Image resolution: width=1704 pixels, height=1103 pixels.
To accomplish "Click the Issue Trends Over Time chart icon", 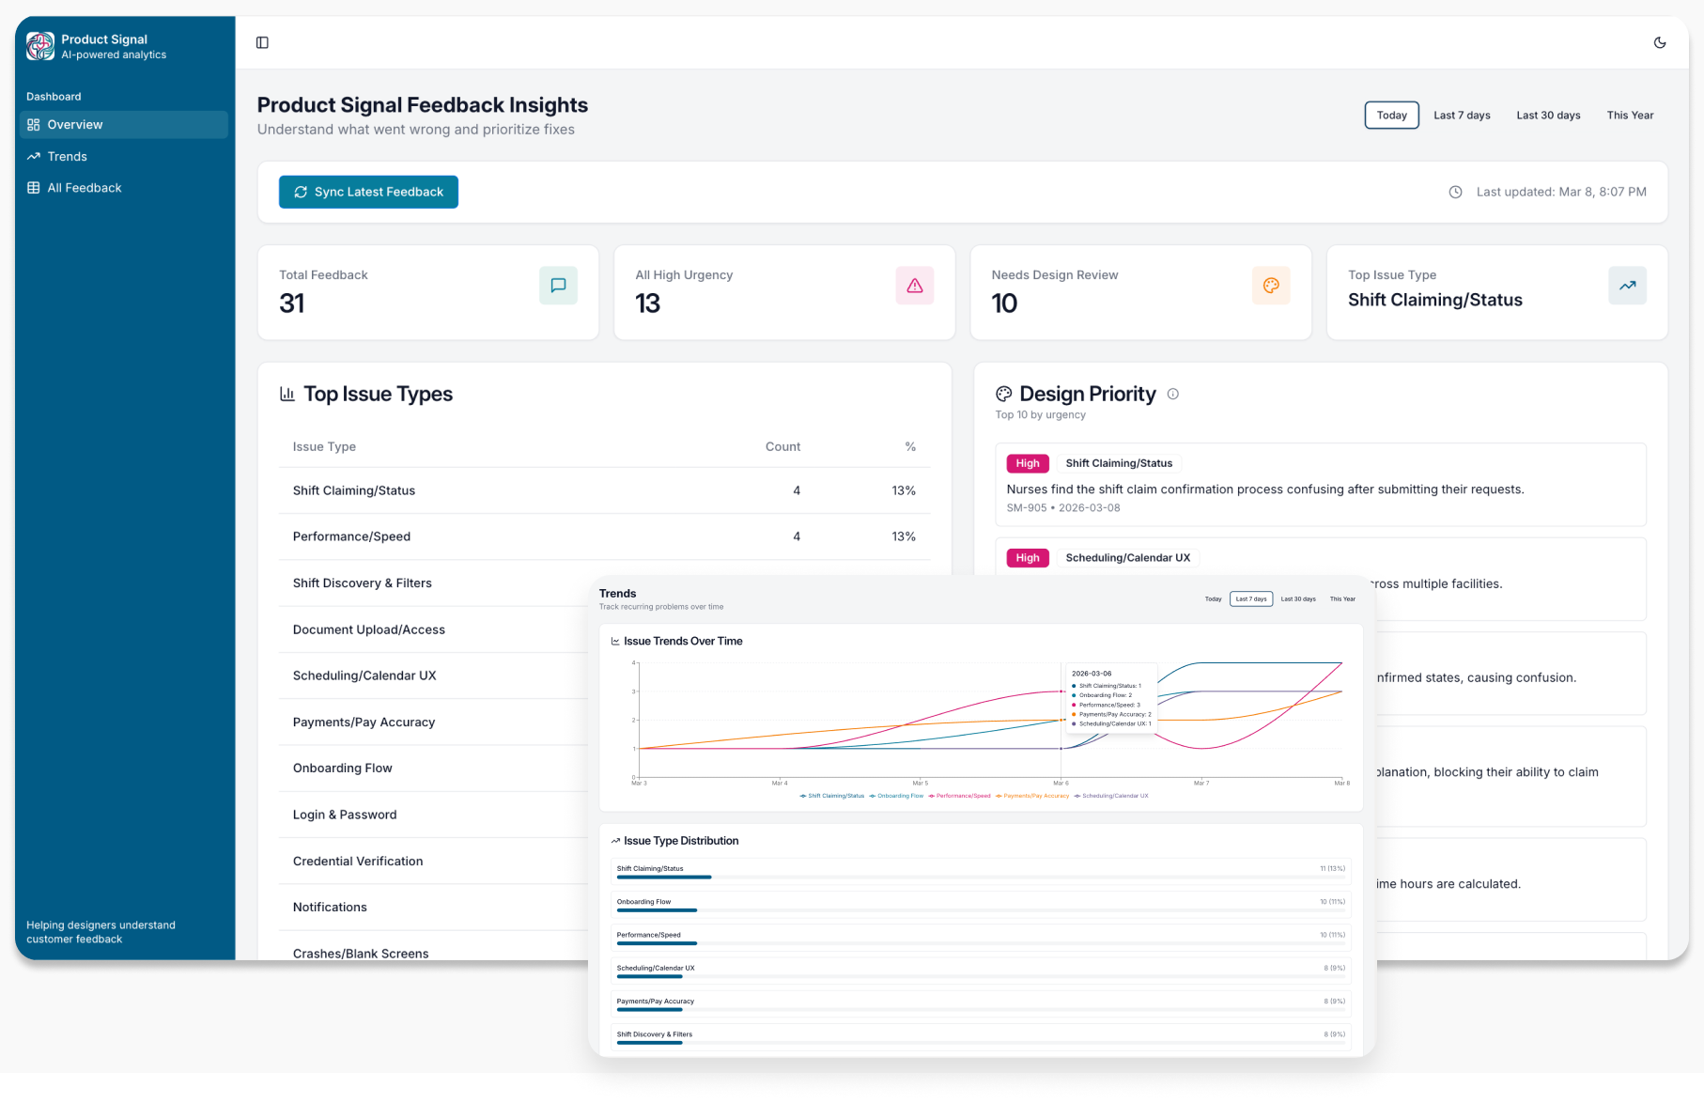I will 615,642.
